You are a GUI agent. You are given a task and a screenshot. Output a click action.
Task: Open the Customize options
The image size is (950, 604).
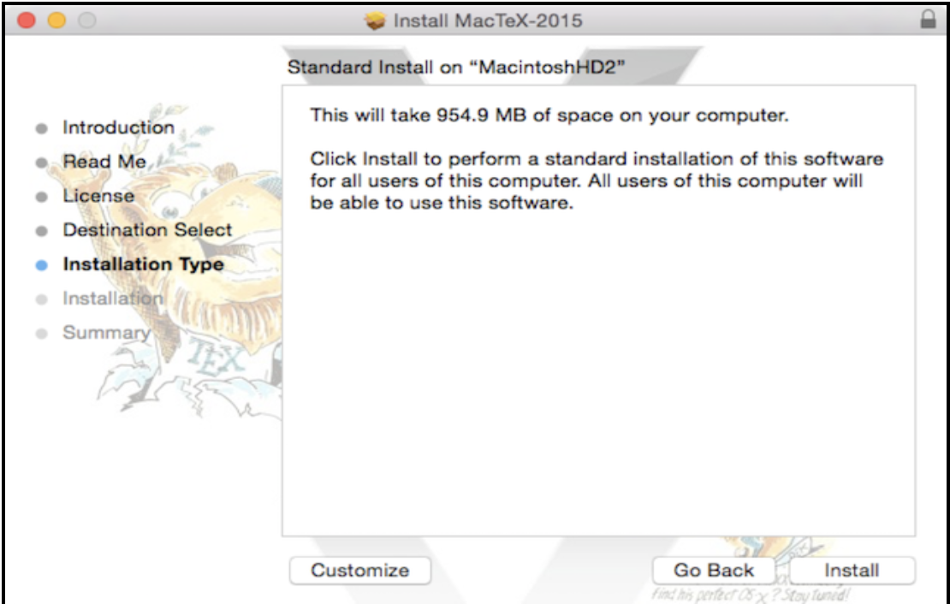(x=359, y=571)
